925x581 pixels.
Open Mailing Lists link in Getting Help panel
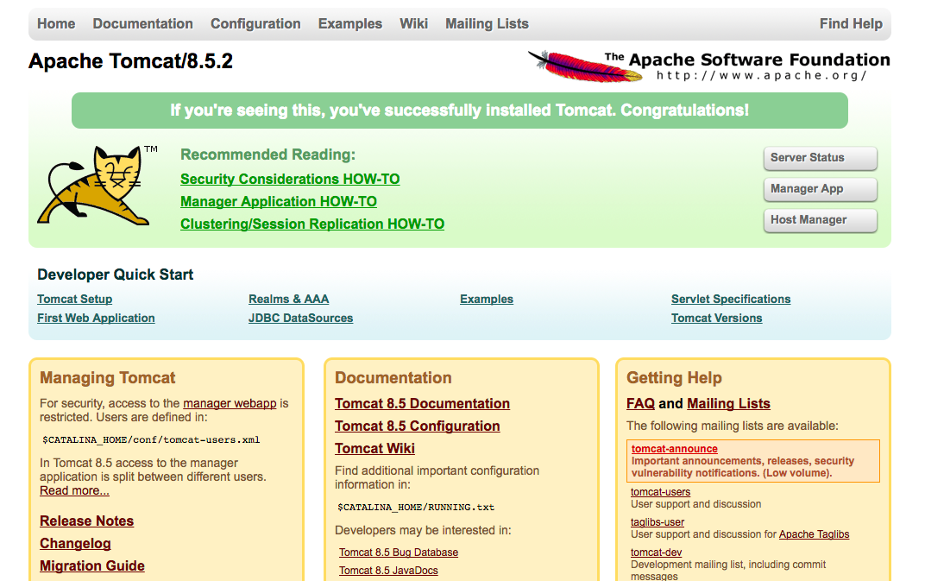click(x=728, y=403)
